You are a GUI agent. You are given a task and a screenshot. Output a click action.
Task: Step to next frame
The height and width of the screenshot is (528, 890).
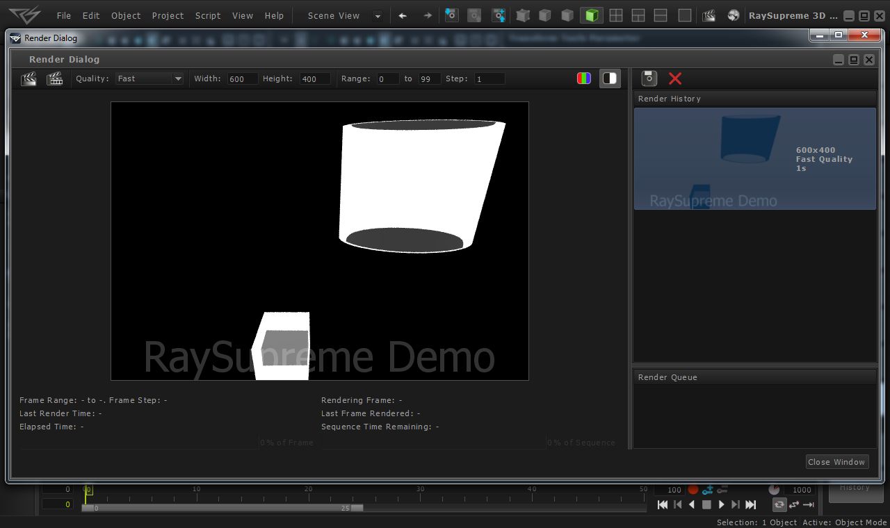[735, 505]
